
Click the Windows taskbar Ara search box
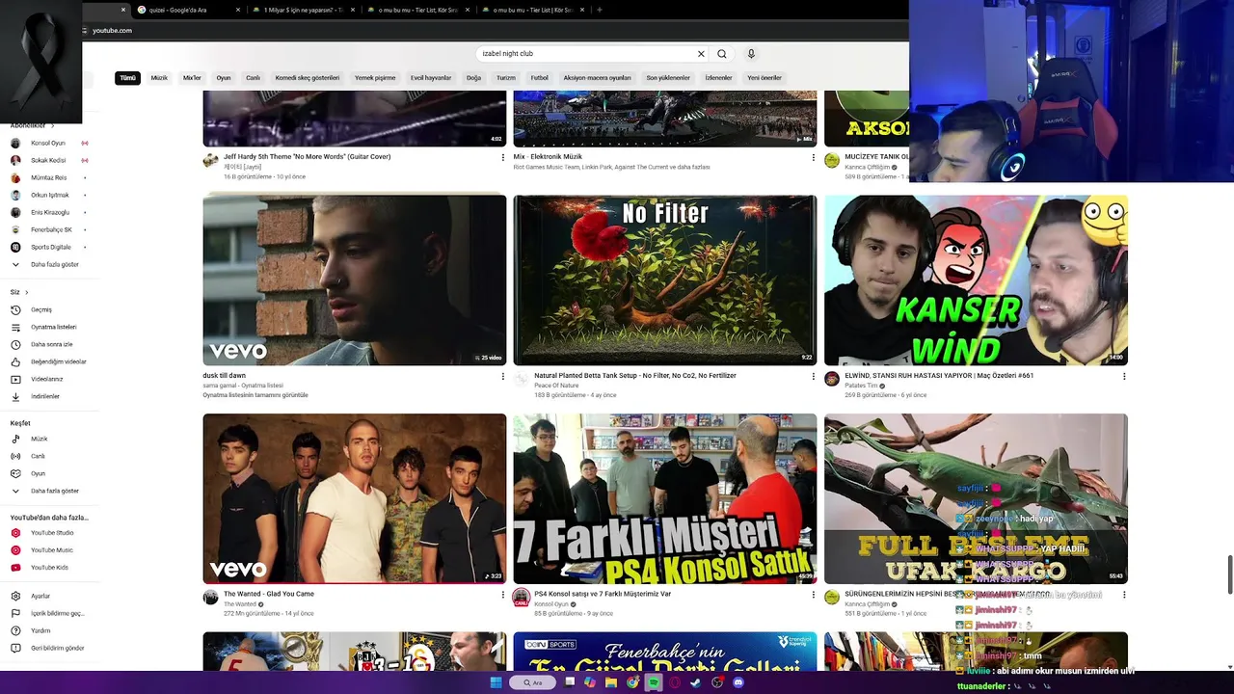tap(533, 682)
